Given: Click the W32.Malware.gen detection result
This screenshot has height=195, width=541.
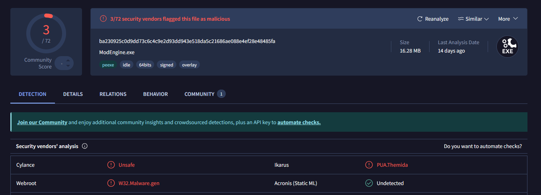Looking at the screenshot, I should [x=139, y=183].
